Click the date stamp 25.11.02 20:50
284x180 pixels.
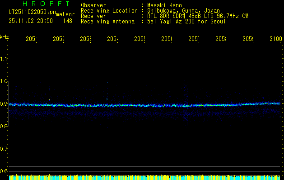point(30,21)
